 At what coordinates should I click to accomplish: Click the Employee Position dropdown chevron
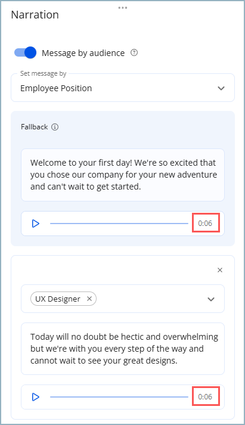(x=221, y=88)
